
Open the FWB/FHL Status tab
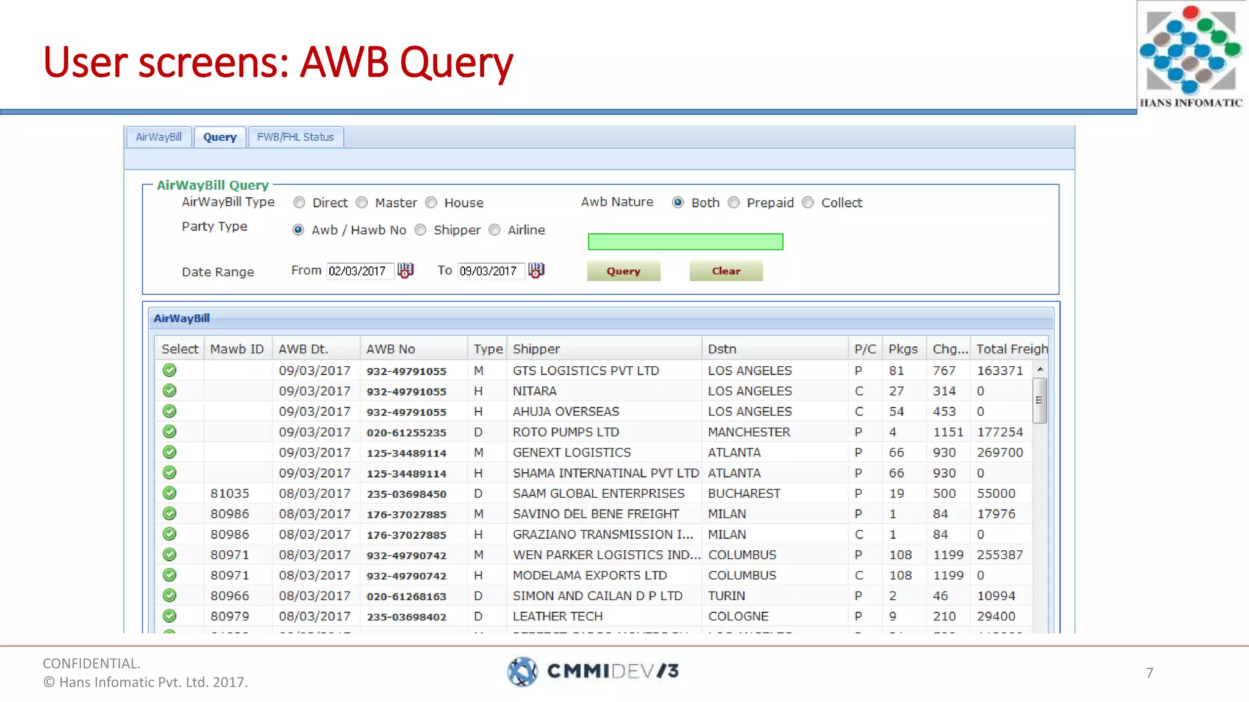[295, 137]
